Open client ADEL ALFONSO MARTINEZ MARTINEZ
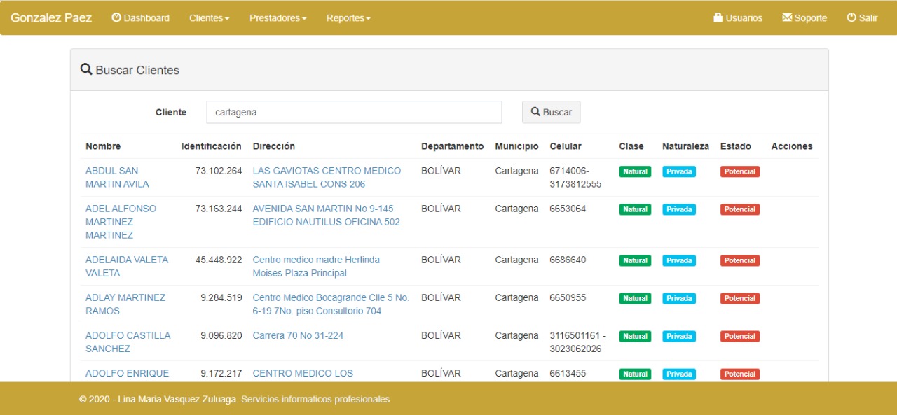The image size is (897, 415). coord(121,221)
